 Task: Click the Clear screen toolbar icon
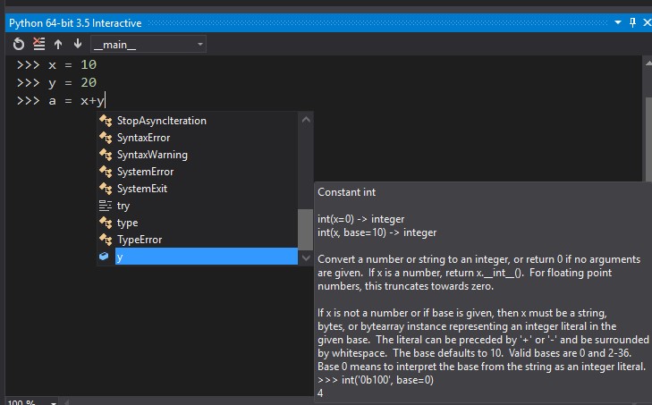click(x=38, y=44)
